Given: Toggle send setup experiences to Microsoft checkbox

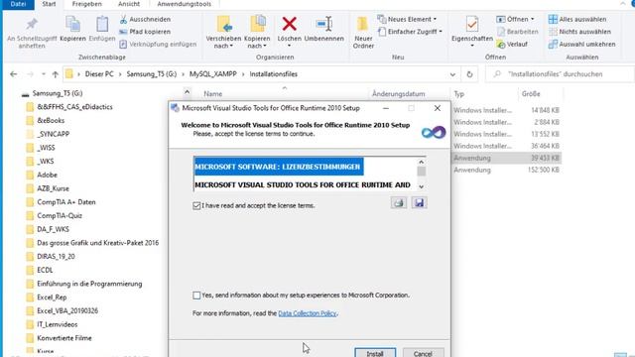Looking at the screenshot, I should click(196, 296).
